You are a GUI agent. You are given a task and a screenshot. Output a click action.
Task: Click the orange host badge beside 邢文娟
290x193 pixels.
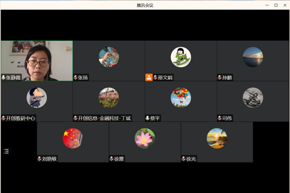[x=149, y=77]
